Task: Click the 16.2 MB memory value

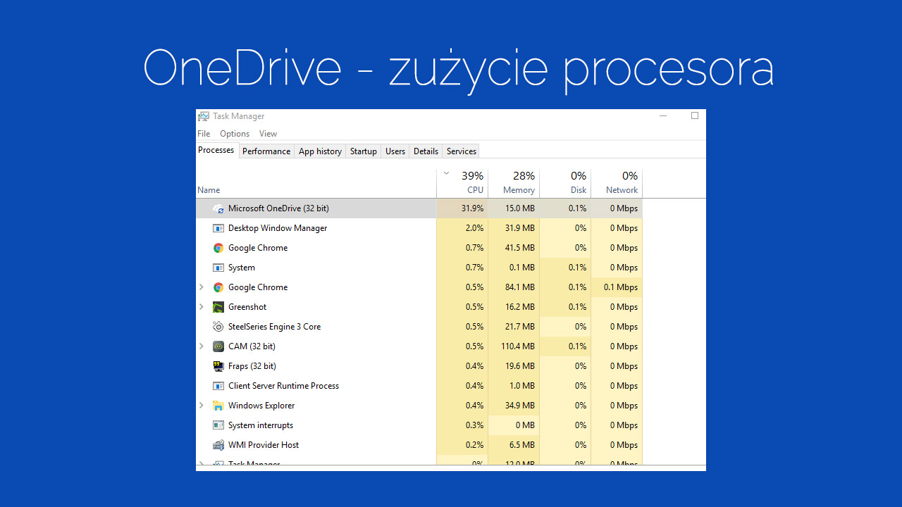Action: point(520,307)
